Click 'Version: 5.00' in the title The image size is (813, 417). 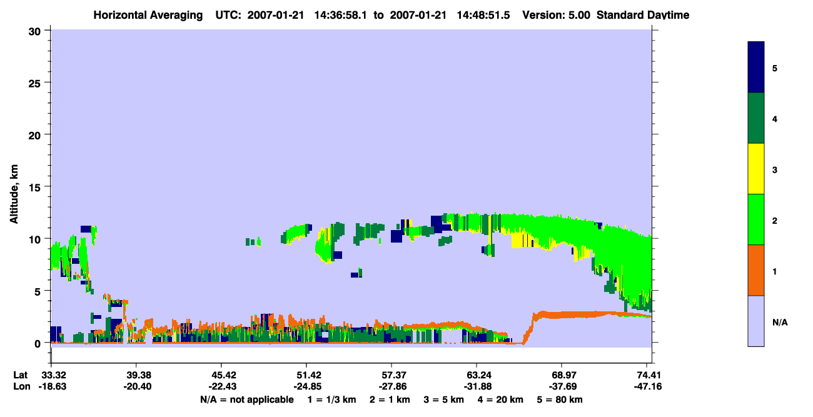[556, 15]
